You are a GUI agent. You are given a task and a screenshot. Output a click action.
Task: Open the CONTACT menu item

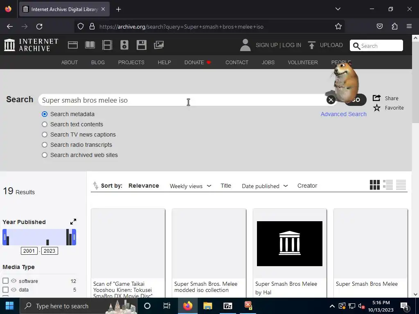(x=237, y=62)
